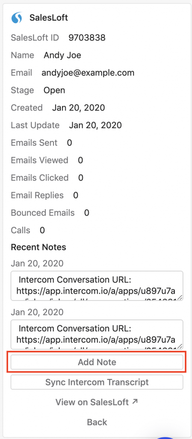
Task: Click the Add Note button
Action: (97, 362)
